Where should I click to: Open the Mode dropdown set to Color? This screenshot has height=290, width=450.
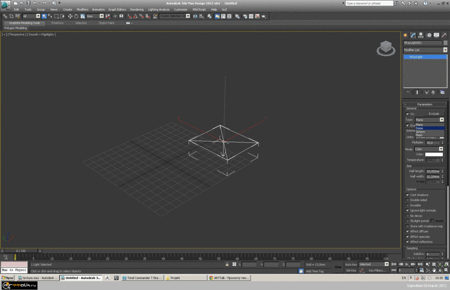[x=429, y=149]
